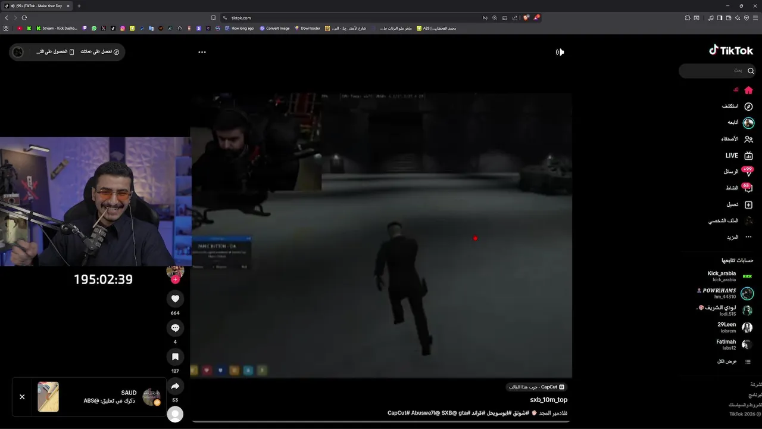Close the TikTok browser tab

[68, 6]
